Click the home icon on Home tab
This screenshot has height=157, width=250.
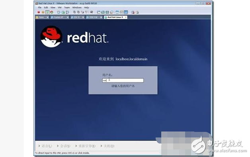pyautogui.click(x=37, y=17)
